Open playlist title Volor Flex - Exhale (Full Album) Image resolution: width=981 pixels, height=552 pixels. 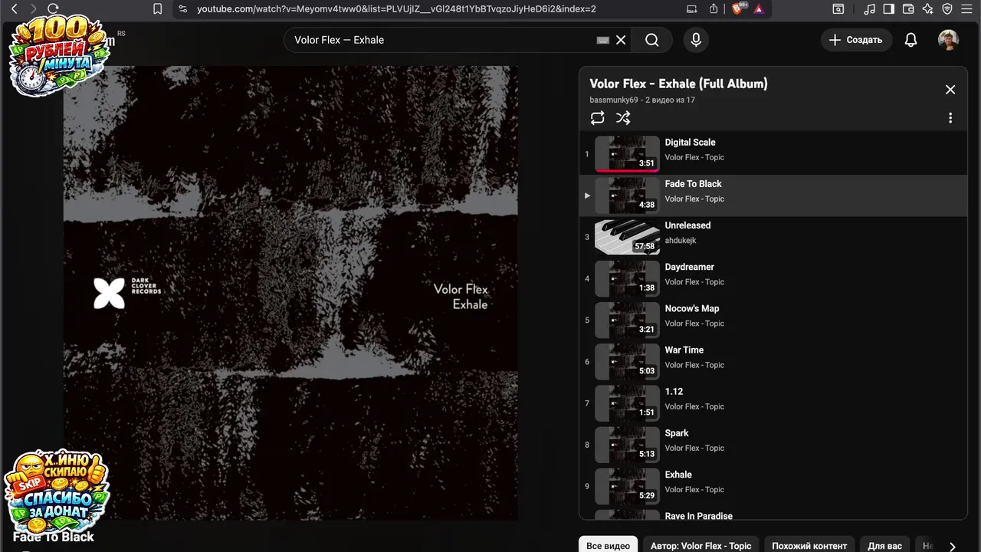coord(678,84)
